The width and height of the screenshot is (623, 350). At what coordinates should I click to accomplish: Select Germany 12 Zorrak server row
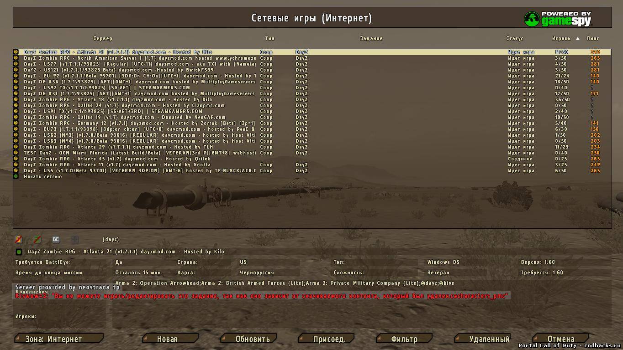312,124
